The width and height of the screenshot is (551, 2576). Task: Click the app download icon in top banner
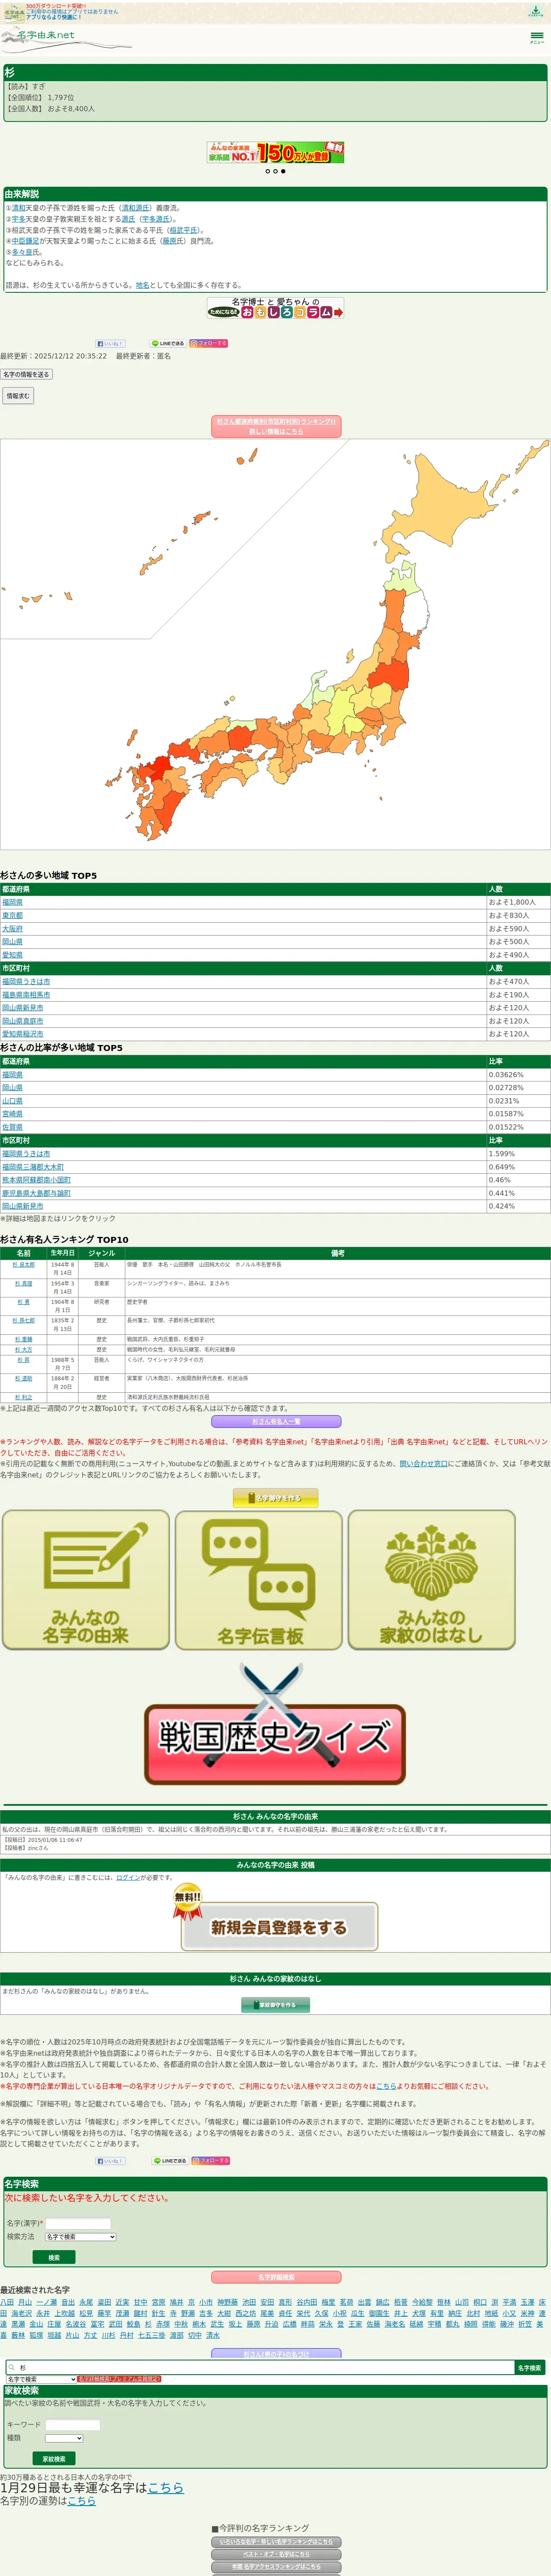536,12
